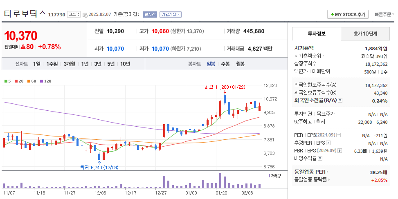Click the 외국인소진율 value 0.24%
Screen dimensions: 398x199
[x=380, y=101]
